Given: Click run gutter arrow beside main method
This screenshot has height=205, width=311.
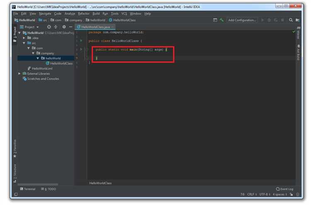Looking at the screenshot, I should click(81, 49).
